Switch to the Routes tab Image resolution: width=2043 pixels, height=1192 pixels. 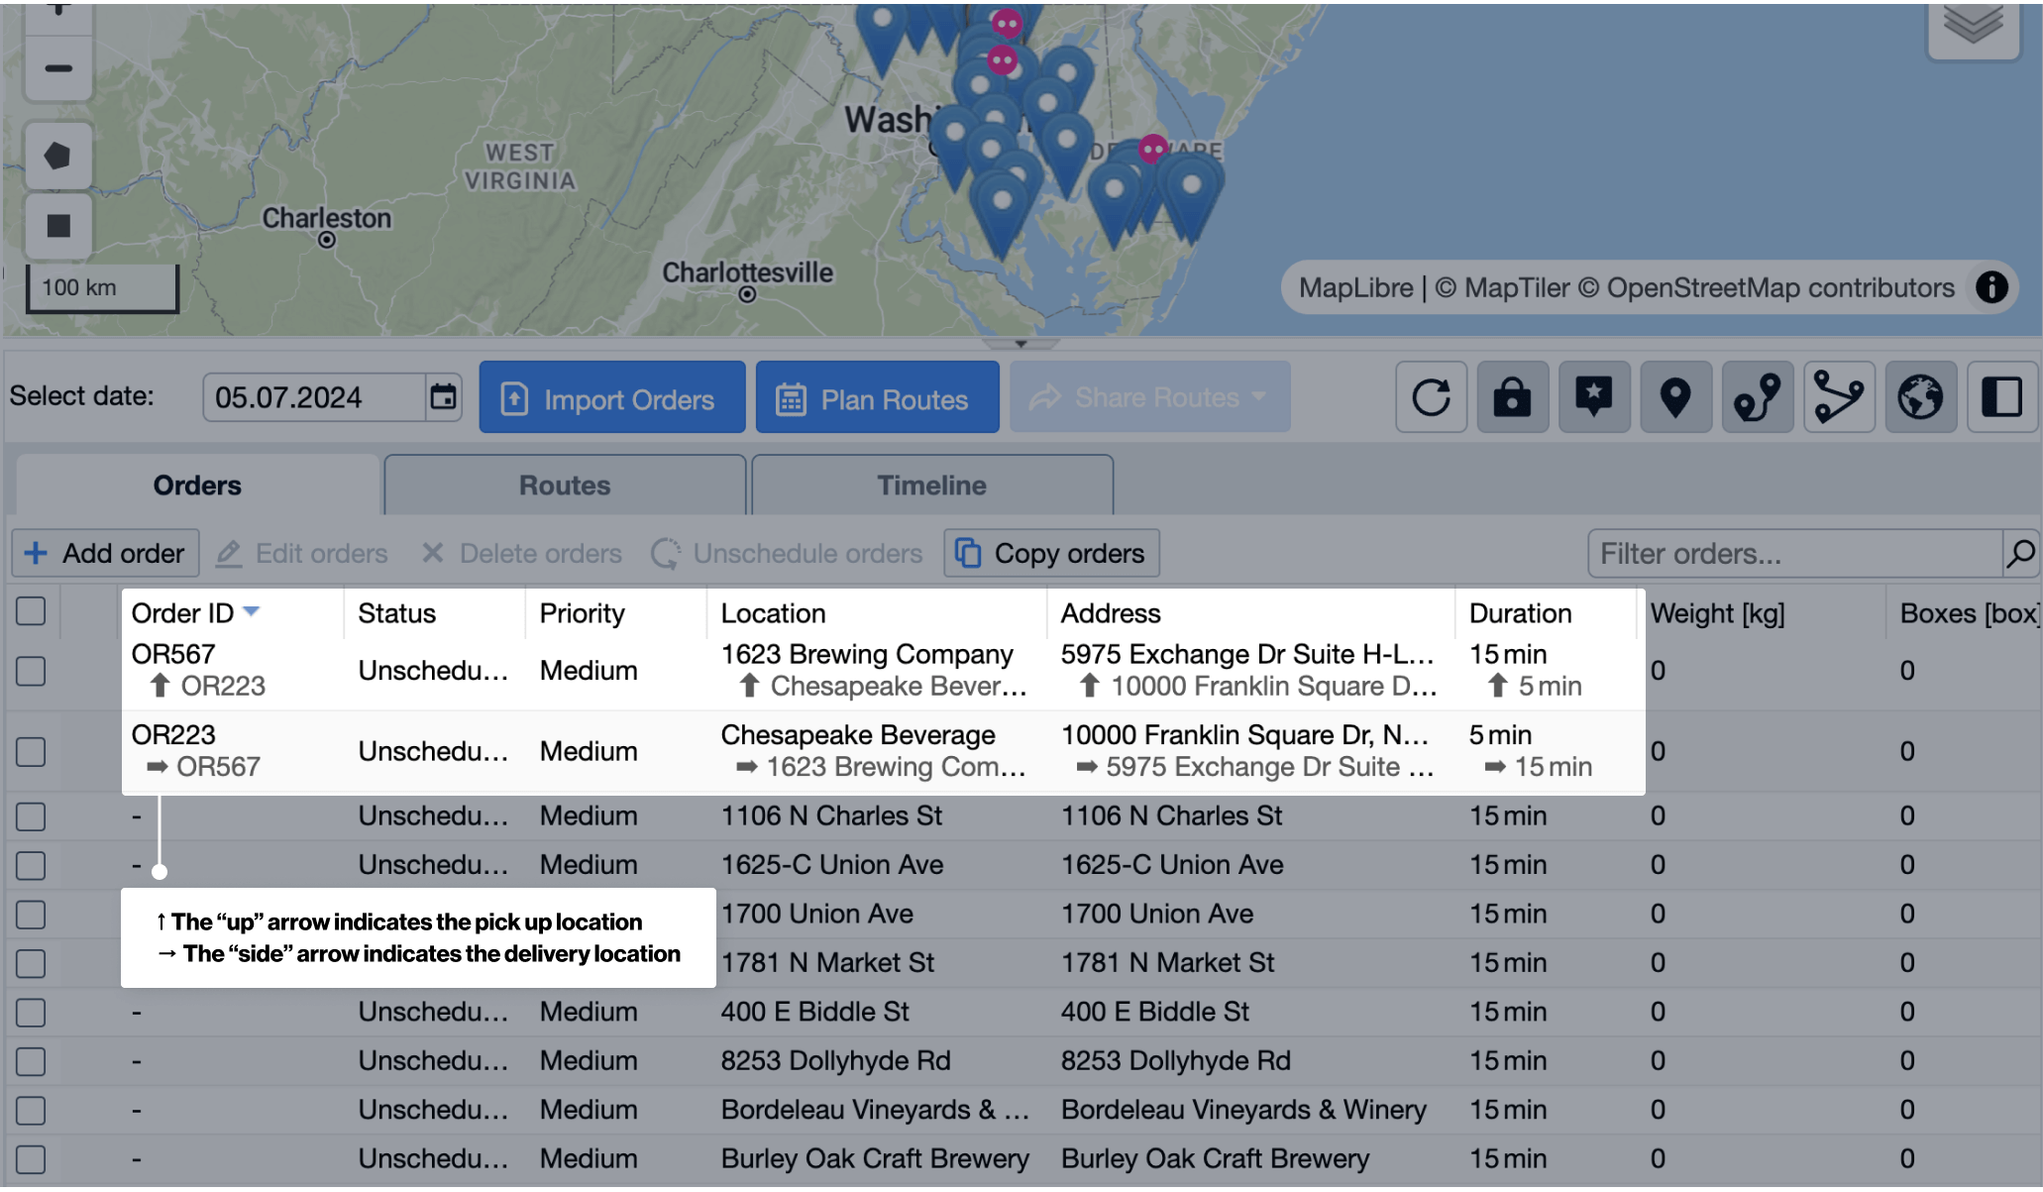pyautogui.click(x=565, y=486)
